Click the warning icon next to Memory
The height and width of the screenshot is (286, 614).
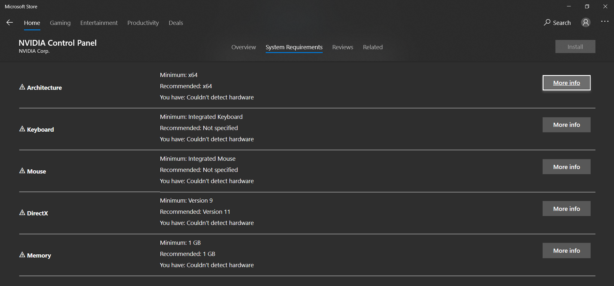point(22,255)
